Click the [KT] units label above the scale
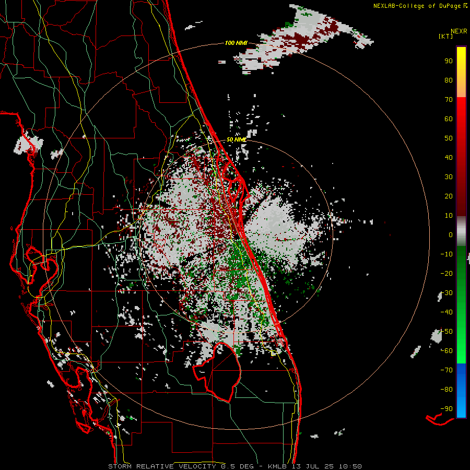 pos(446,36)
